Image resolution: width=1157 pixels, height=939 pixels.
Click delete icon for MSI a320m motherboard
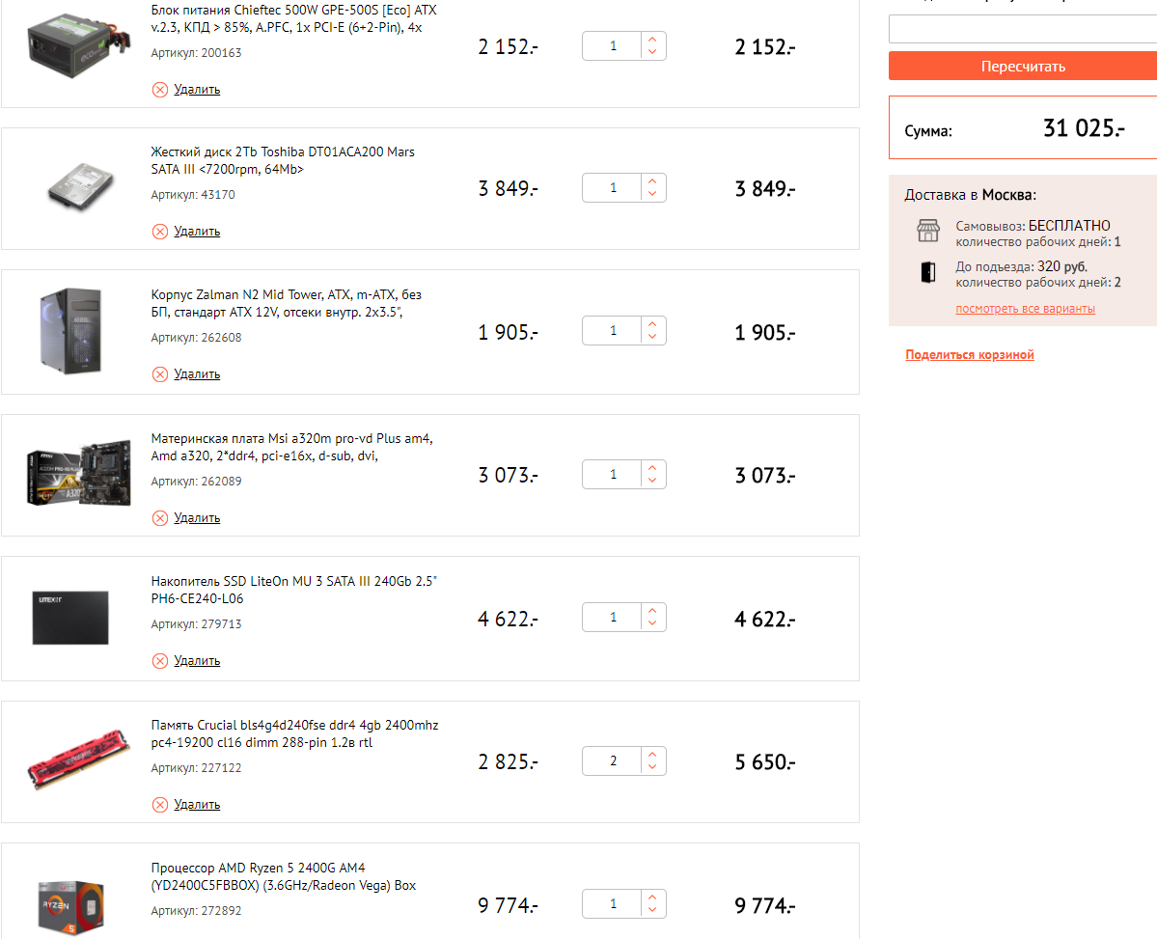[x=160, y=518]
